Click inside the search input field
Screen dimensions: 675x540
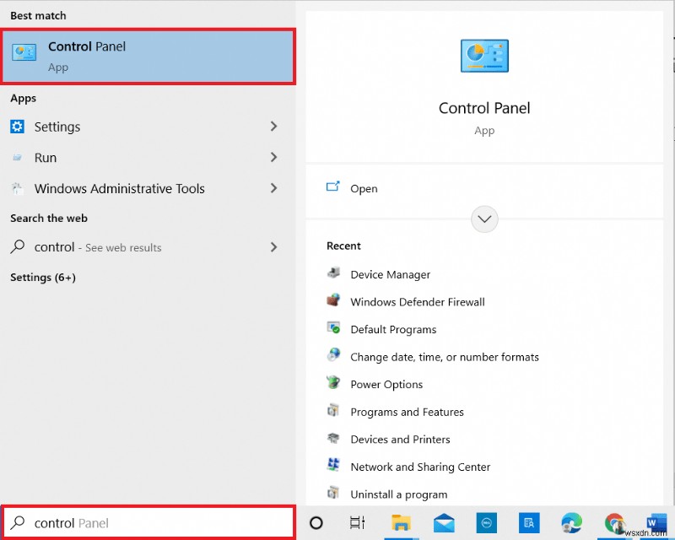pos(148,523)
